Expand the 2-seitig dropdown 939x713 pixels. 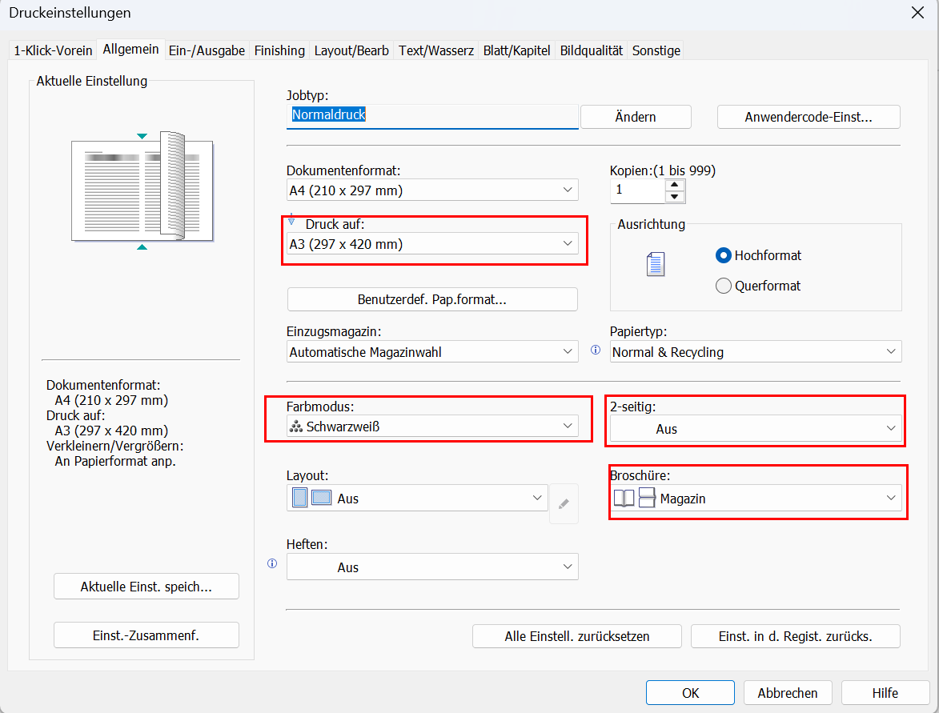756,429
